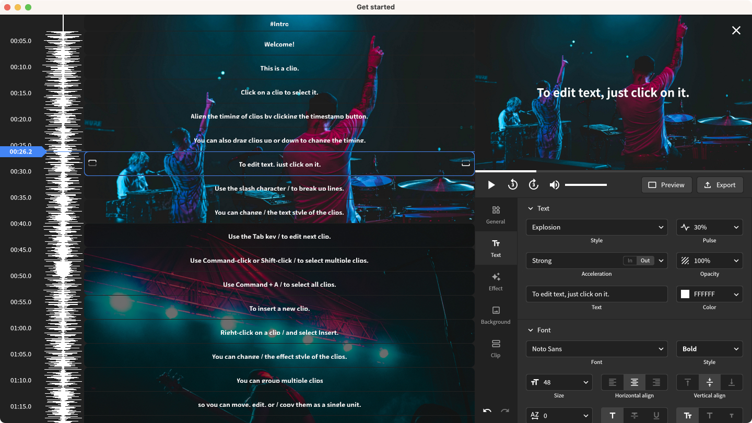Switch to the Effect tab
The image size is (752, 423).
pyautogui.click(x=496, y=281)
